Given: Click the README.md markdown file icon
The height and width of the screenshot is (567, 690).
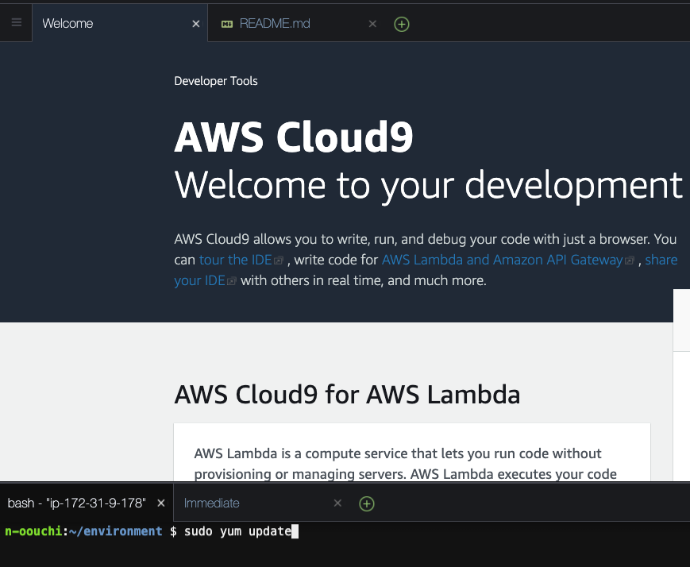Looking at the screenshot, I should click(227, 24).
